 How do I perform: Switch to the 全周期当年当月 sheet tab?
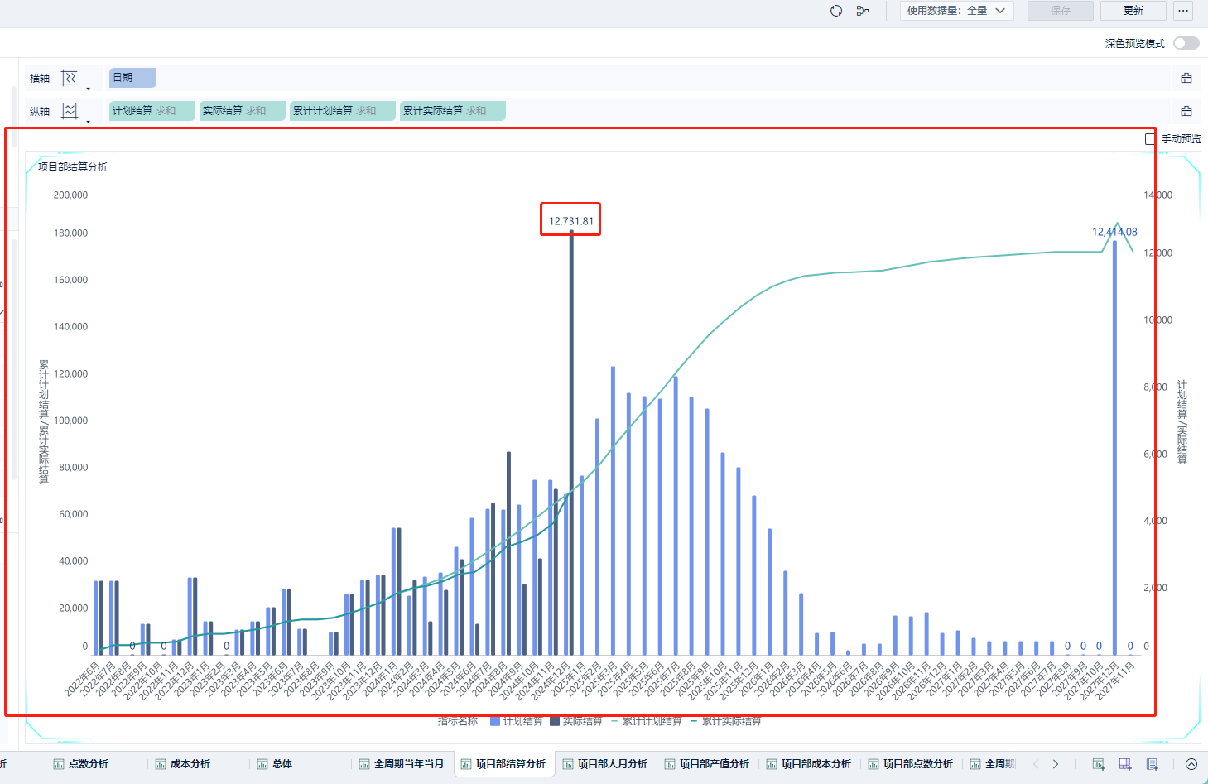click(x=402, y=764)
